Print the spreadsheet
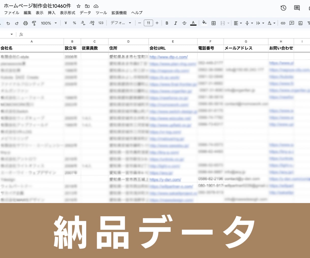Image resolution: width=310 pixels, height=258 pixels. 25,23
